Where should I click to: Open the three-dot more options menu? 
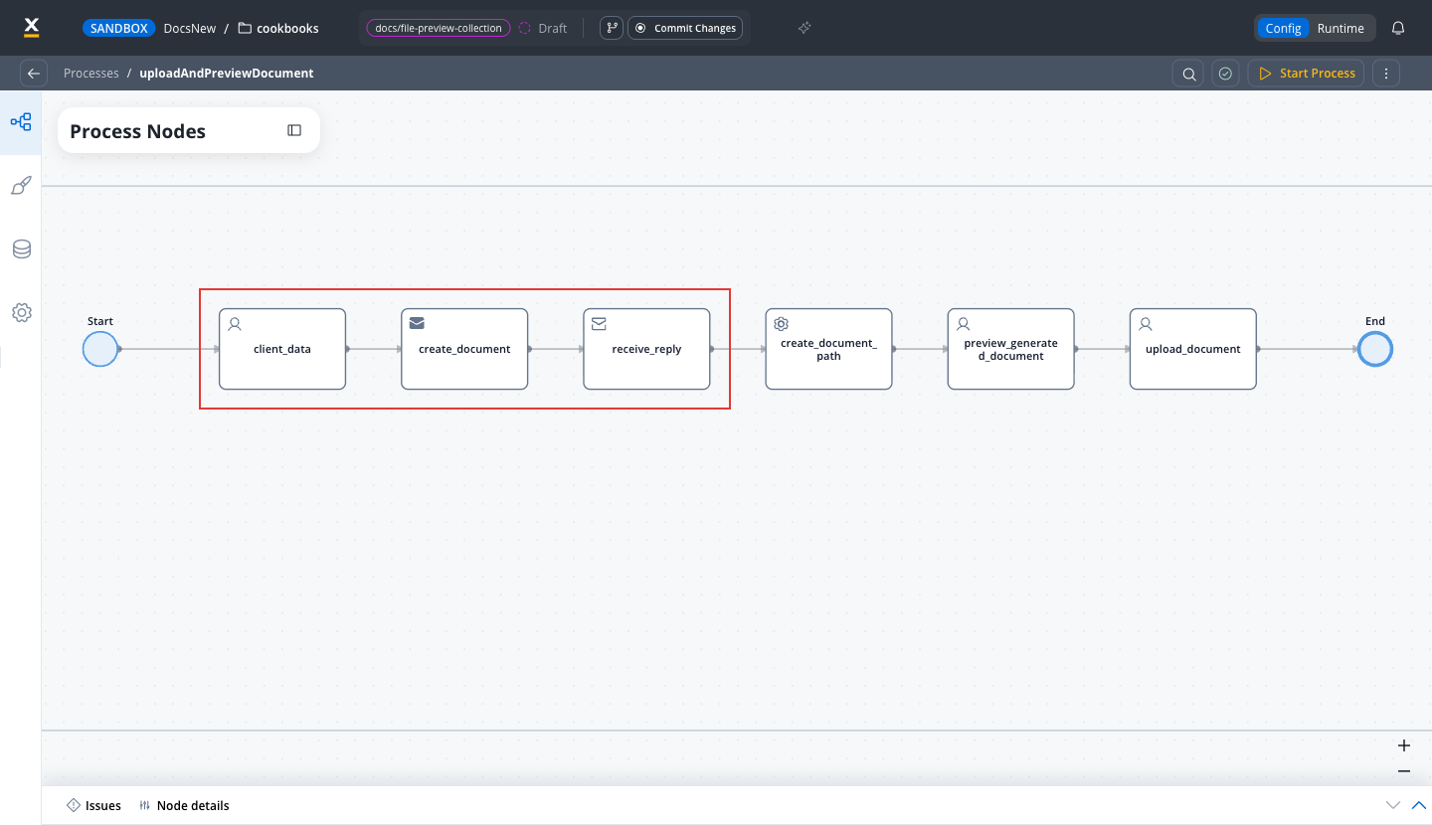tap(1386, 73)
